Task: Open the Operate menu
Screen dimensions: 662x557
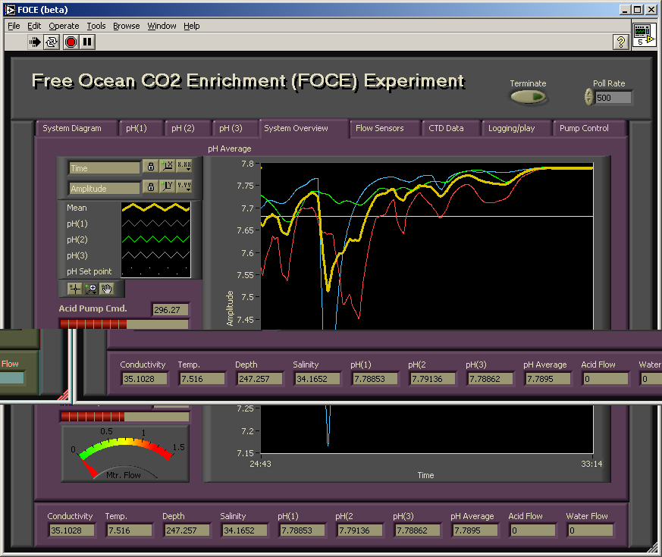Action: 64,27
